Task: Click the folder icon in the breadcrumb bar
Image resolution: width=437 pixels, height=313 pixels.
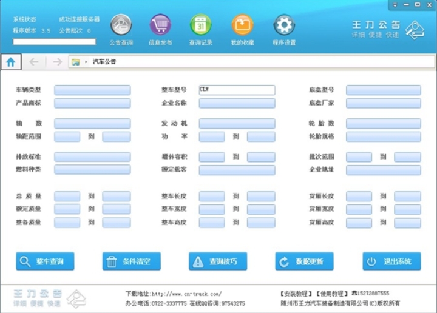Action: point(75,62)
